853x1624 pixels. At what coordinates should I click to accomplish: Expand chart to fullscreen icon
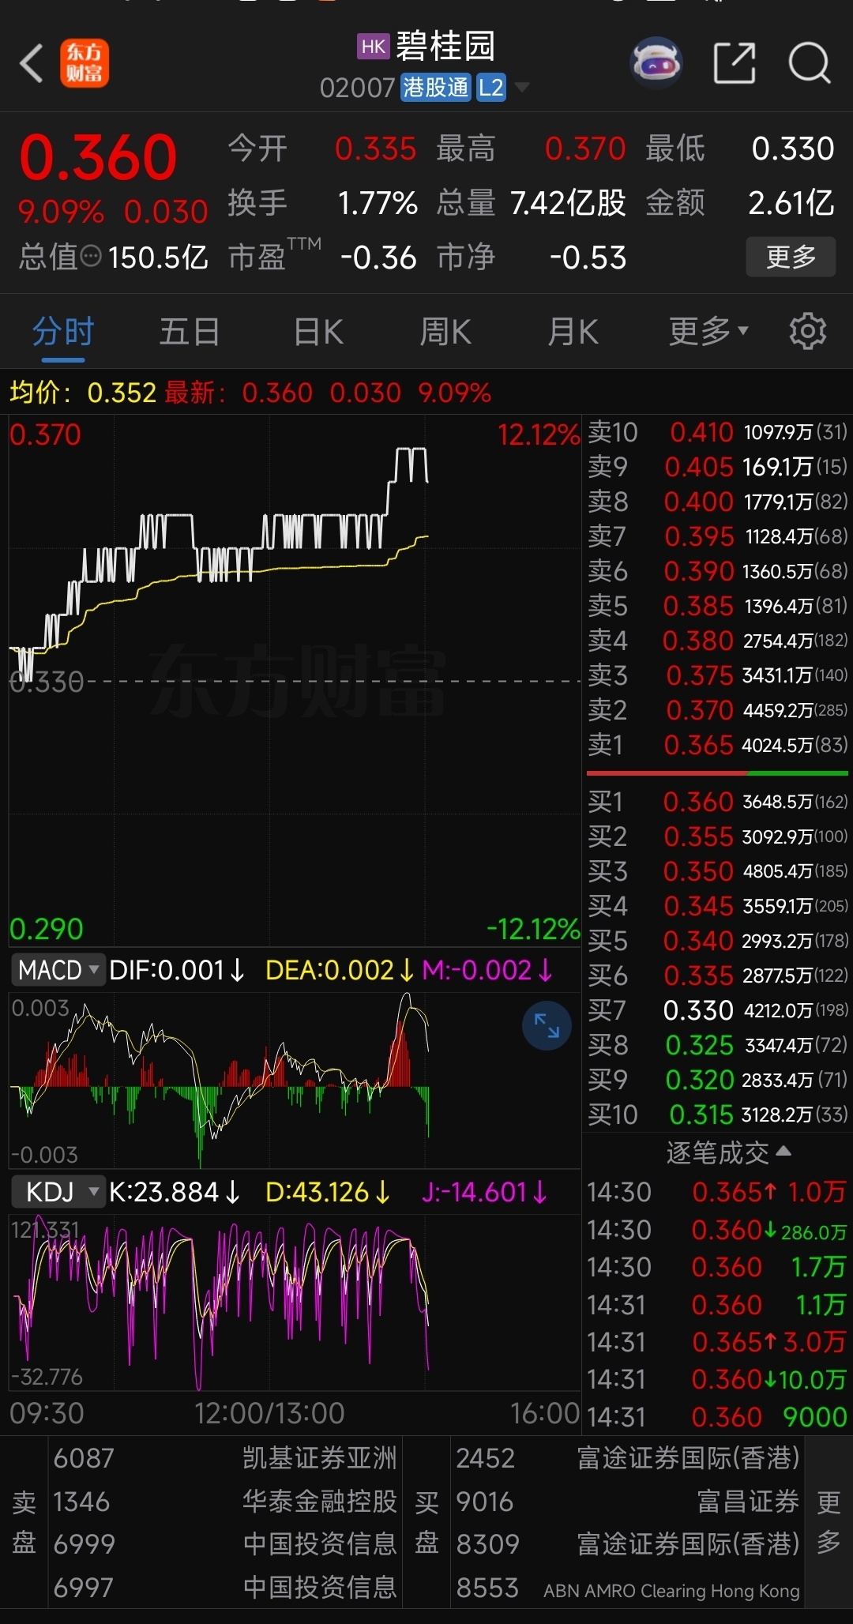[x=547, y=1025]
